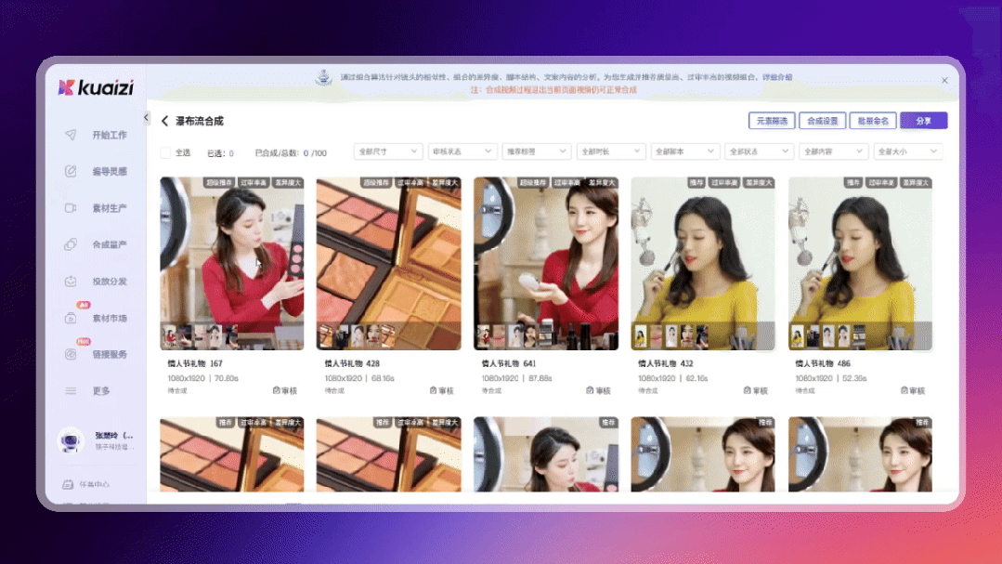Open the 详细介绍 link in the banner
1002x564 pixels.
pyautogui.click(x=777, y=77)
